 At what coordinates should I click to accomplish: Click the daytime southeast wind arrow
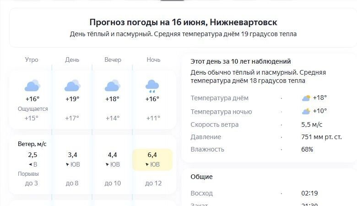67,164
